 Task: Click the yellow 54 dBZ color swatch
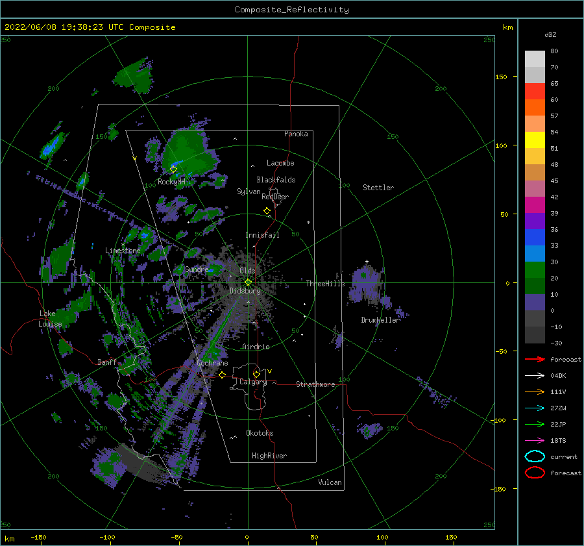(535, 140)
